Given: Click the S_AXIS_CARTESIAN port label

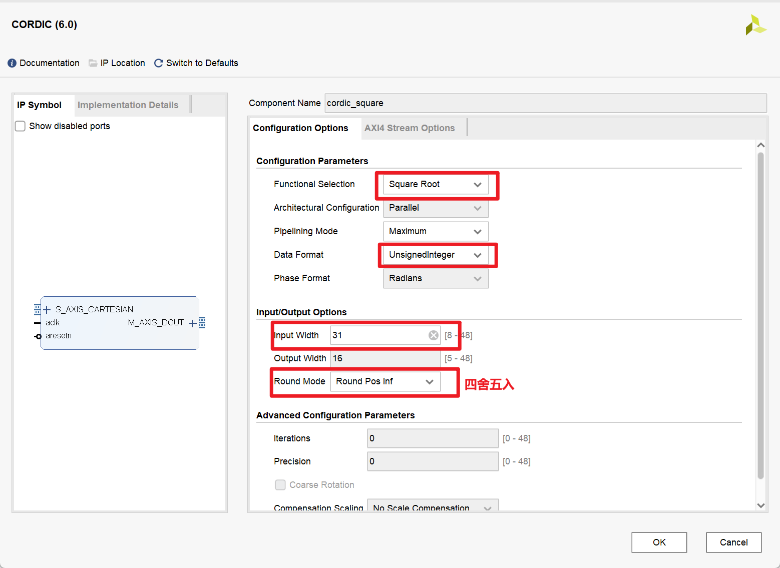Looking at the screenshot, I should [95, 310].
